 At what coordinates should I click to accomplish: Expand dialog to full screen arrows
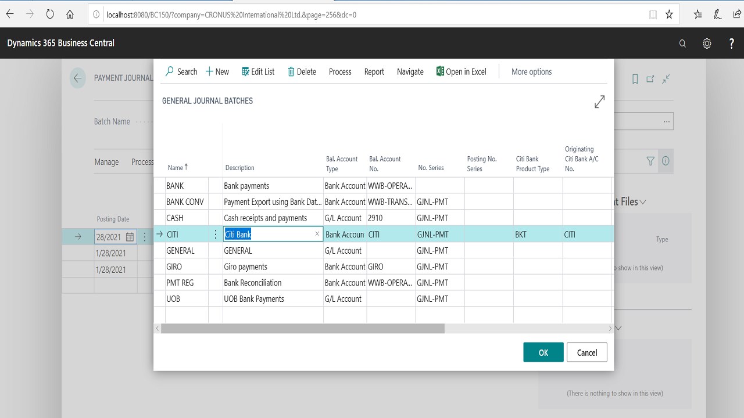600,102
